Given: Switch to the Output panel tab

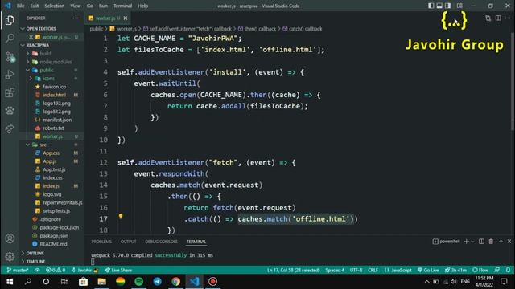Looking at the screenshot, I should coord(128,242).
